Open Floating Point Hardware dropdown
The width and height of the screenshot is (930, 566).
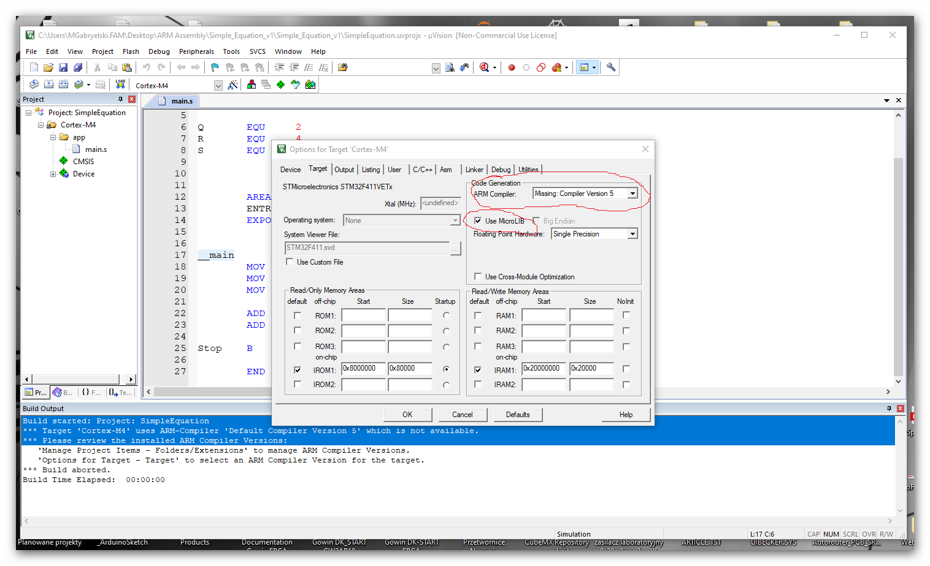click(x=632, y=234)
